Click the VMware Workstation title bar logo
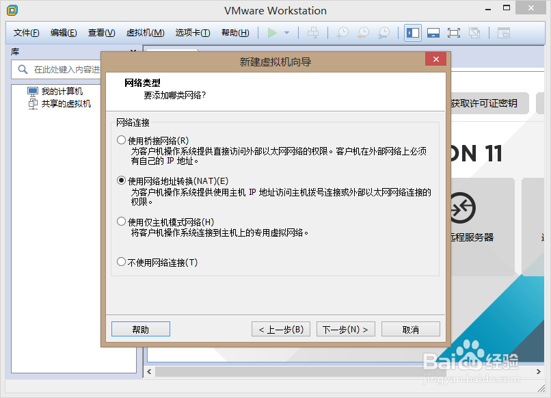Viewport: 551px width, 398px height. click(12, 10)
